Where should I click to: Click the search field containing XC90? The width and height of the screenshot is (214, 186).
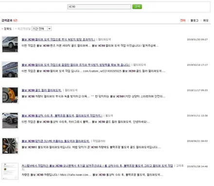click(x=99, y=7)
